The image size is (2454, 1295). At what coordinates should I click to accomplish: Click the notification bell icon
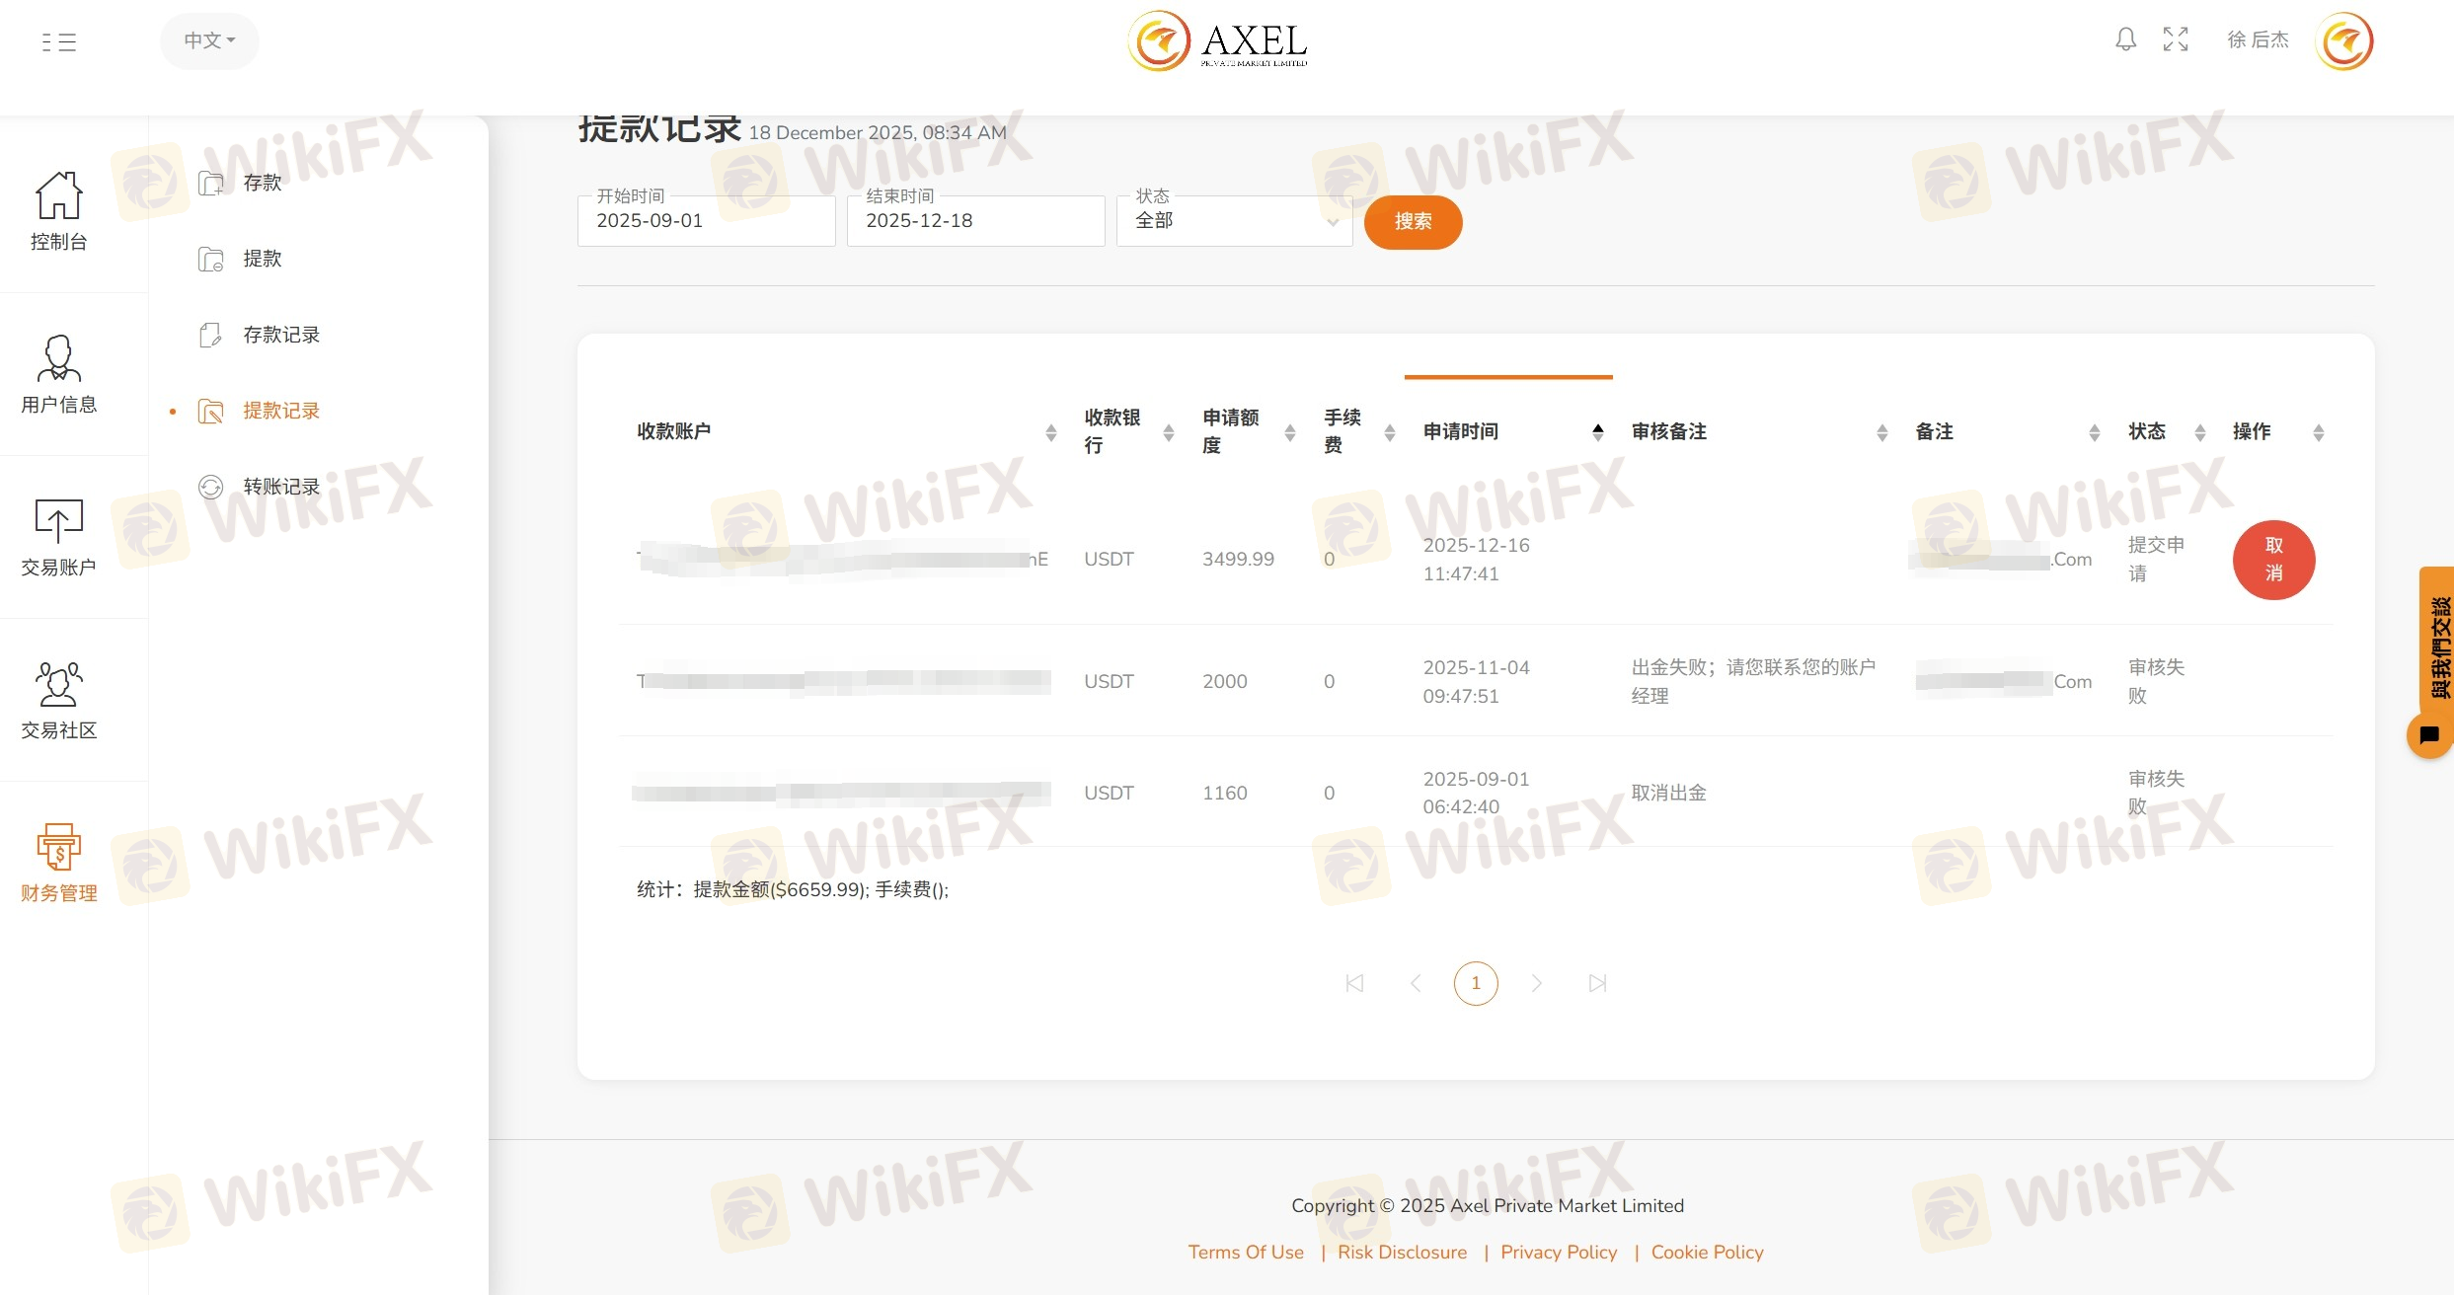[2125, 39]
